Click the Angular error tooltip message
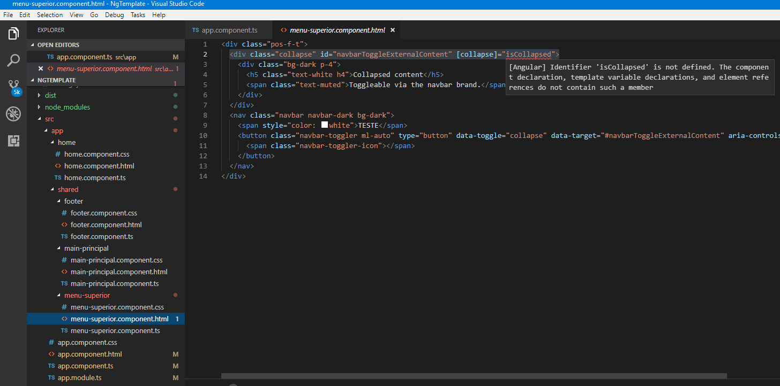 pos(639,77)
